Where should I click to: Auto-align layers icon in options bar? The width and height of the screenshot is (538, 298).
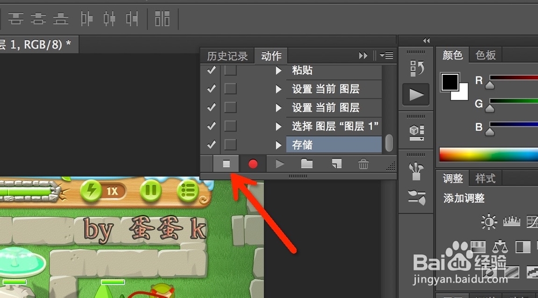point(162,18)
